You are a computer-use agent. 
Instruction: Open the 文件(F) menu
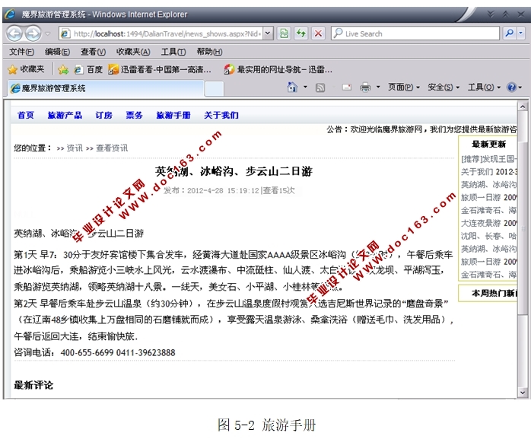pos(21,52)
